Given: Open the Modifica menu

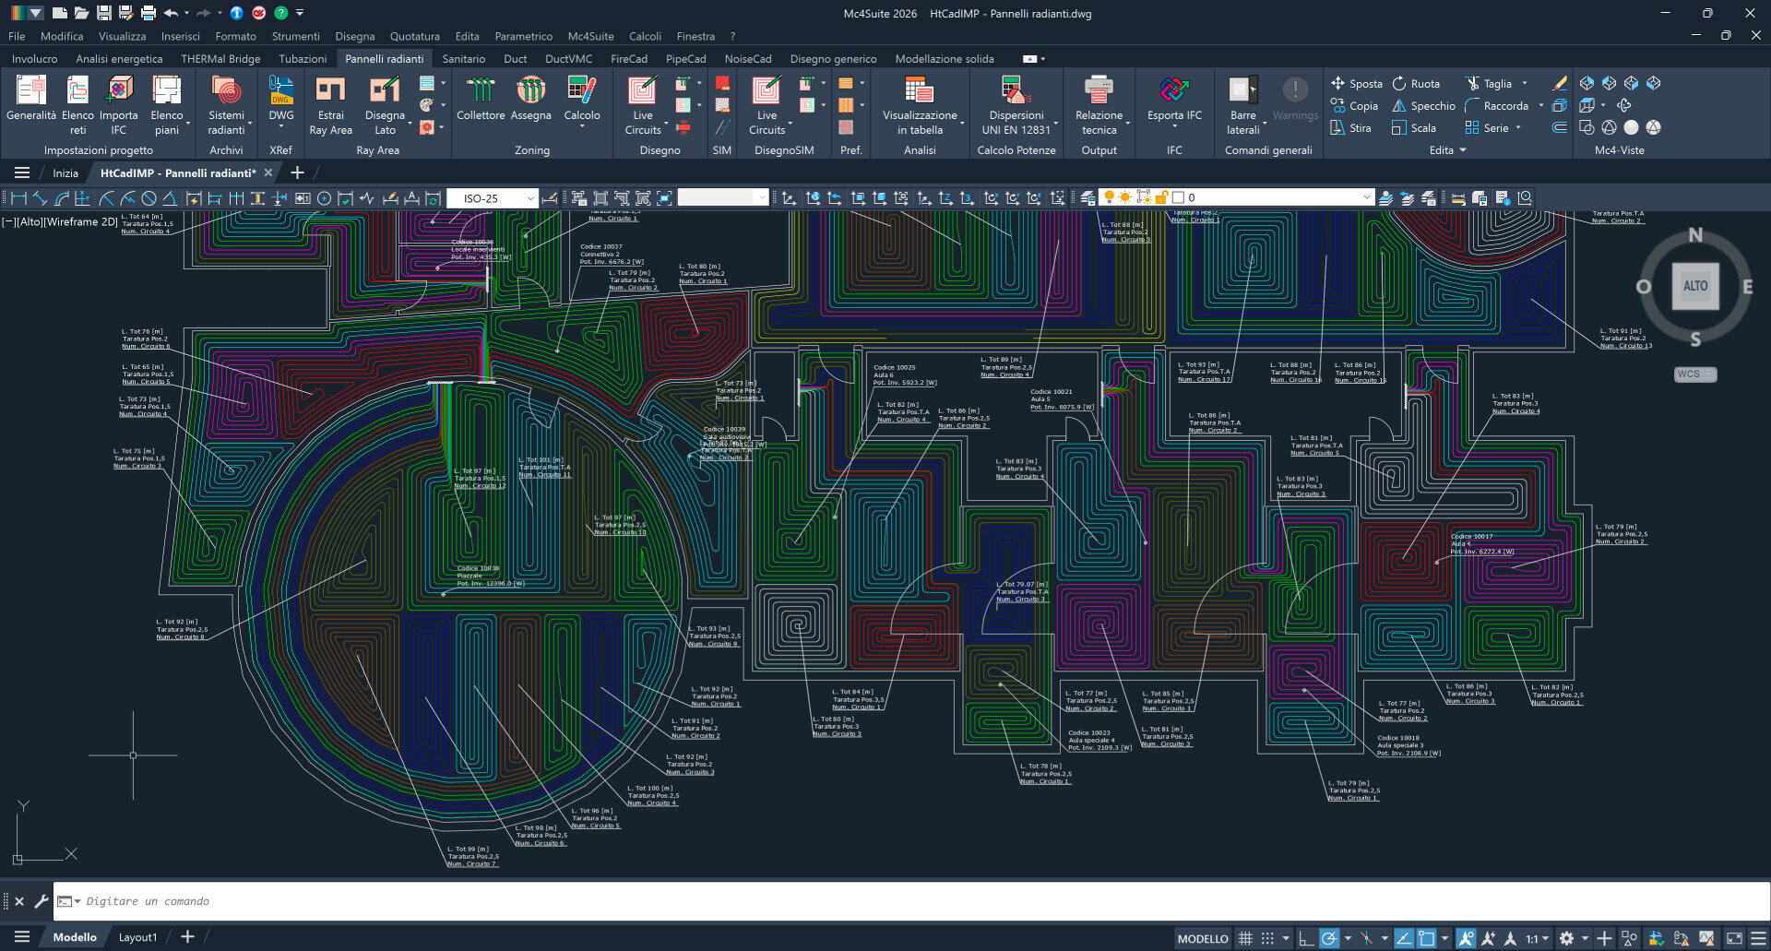Looking at the screenshot, I should pyautogui.click(x=62, y=36).
